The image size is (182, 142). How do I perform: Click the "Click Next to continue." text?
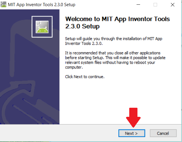click(85, 77)
